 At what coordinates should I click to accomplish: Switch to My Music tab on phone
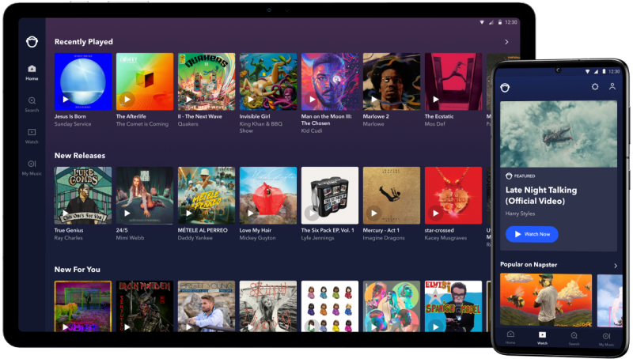click(606, 338)
